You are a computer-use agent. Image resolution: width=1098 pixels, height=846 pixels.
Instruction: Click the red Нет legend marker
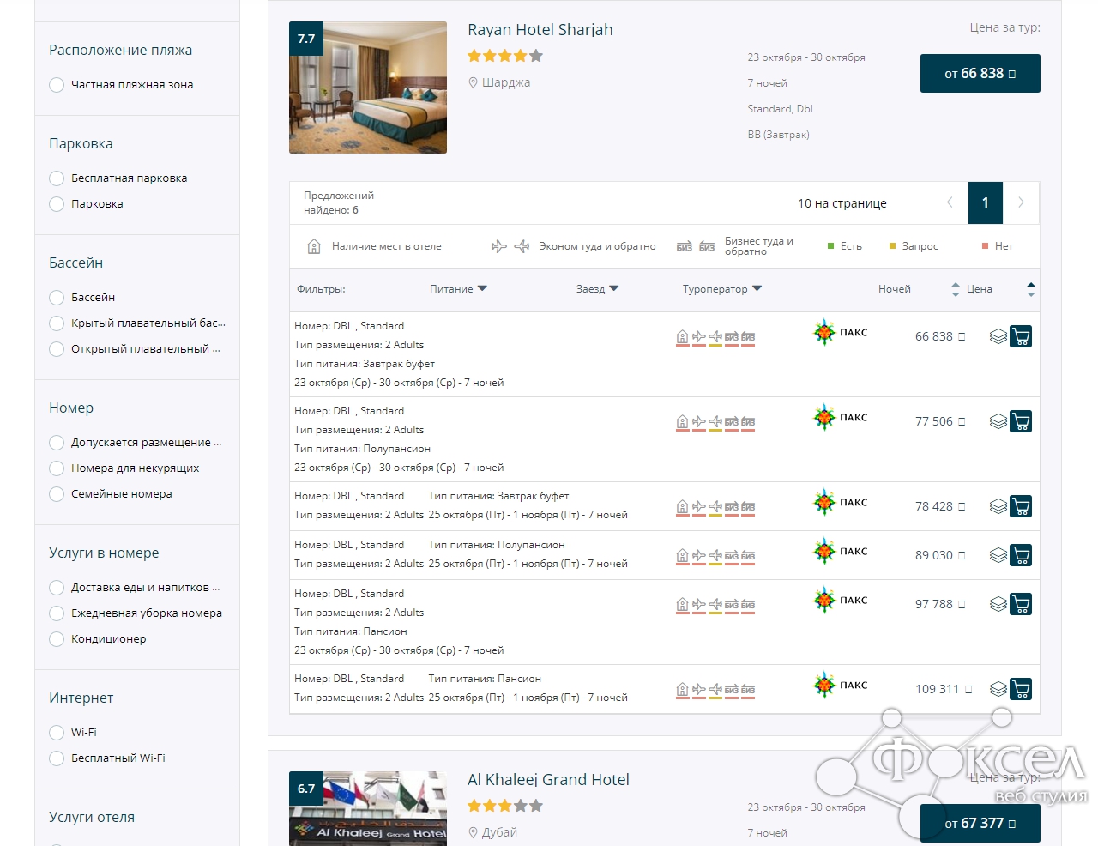(985, 246)
